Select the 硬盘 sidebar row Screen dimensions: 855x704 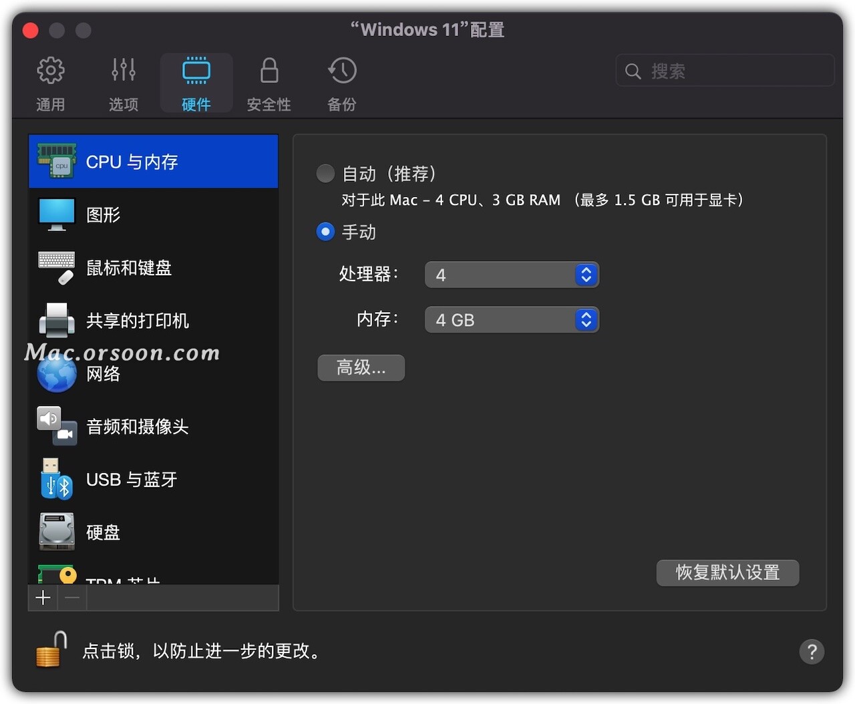(x=154, y=532)
